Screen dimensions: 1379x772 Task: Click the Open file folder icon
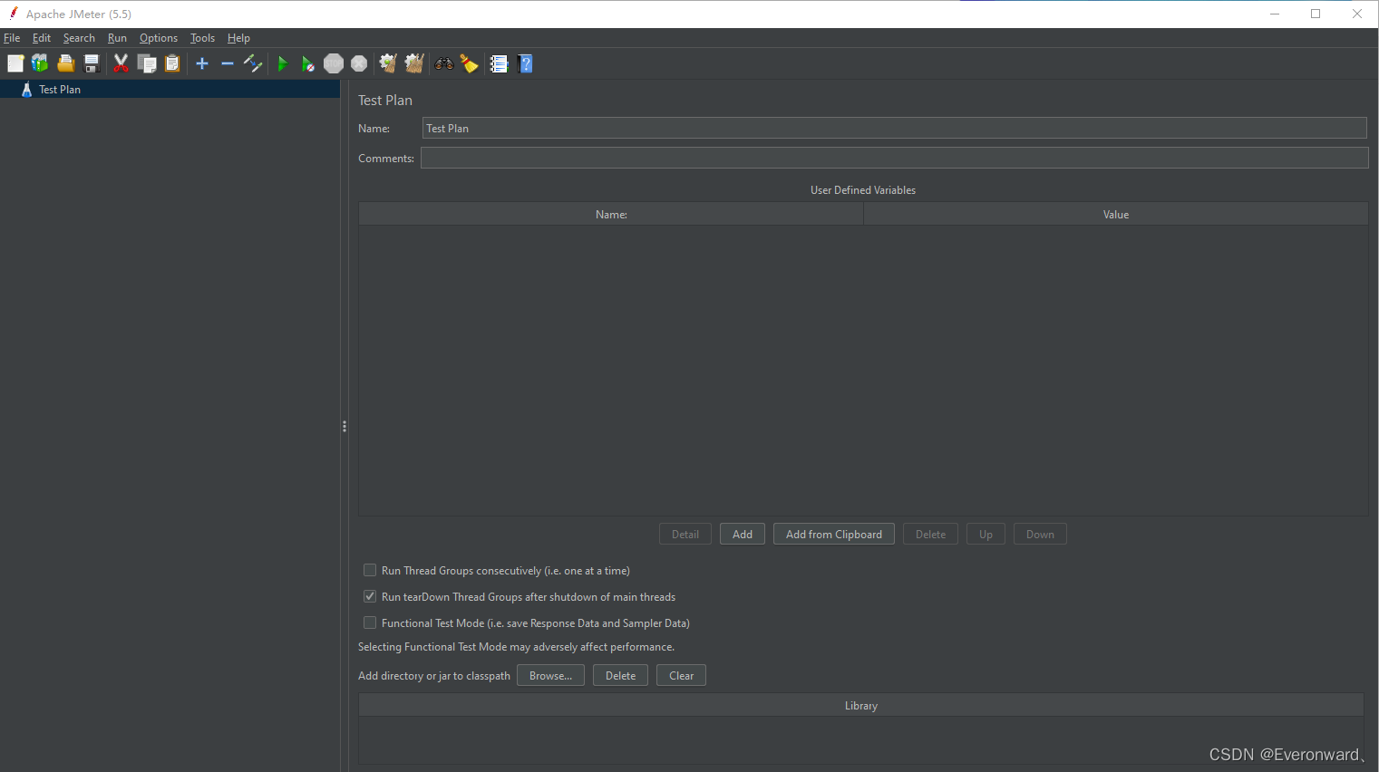pos(66,63)
